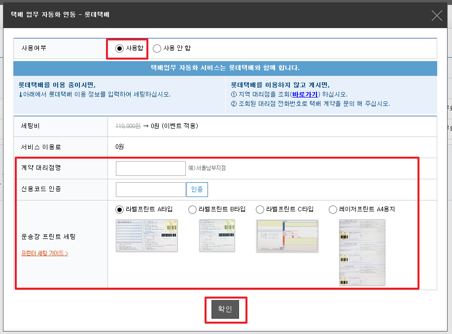Click the 신용코드 인증 label
This screenshot has width=452, height=334.
[x=41, y=189]
